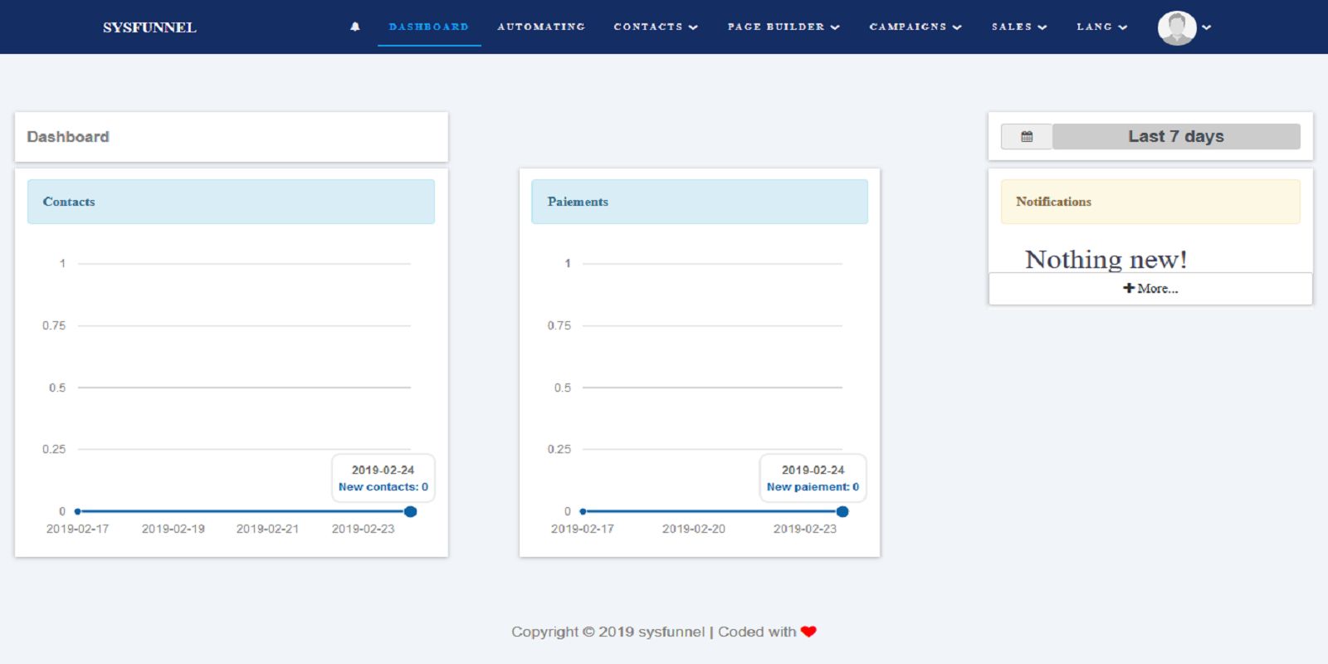1328x664 pixels.
Task: Click the calendar icon button
Action: coord(1027,137)
